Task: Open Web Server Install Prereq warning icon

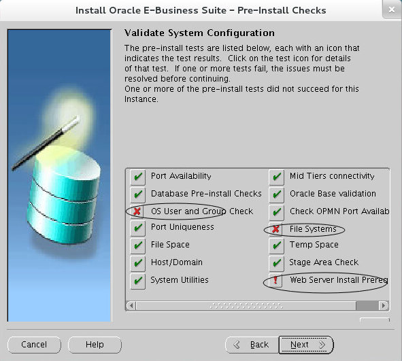Action: pyautogui.click(x=275, y=280)
